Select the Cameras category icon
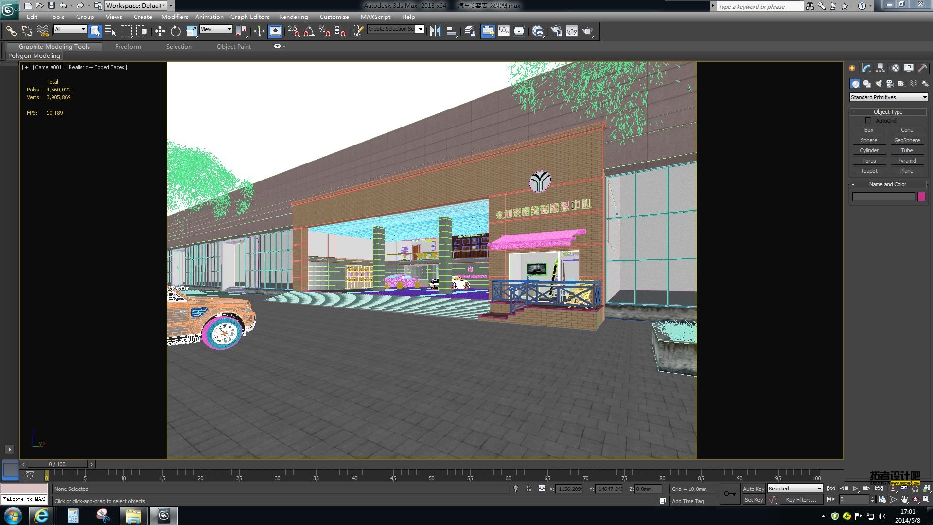Screen dimensions: 933x525 (890, 84)
